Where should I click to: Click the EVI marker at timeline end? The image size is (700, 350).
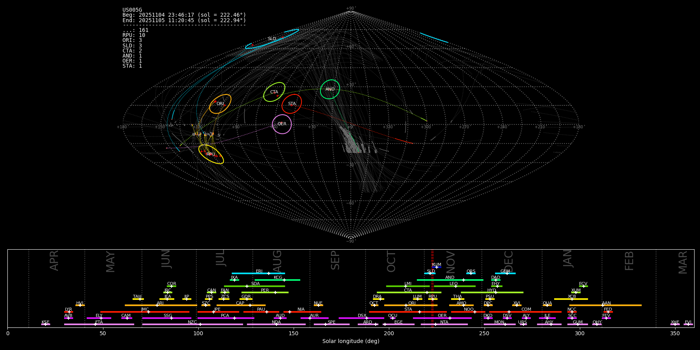(688, 324)
